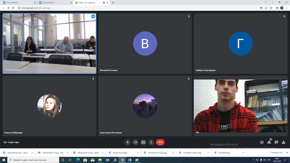Viewport: 290px width, 163px height.
Task: Open the in-call chat panel
Action: pyautogui.click(x=276, y=142)
